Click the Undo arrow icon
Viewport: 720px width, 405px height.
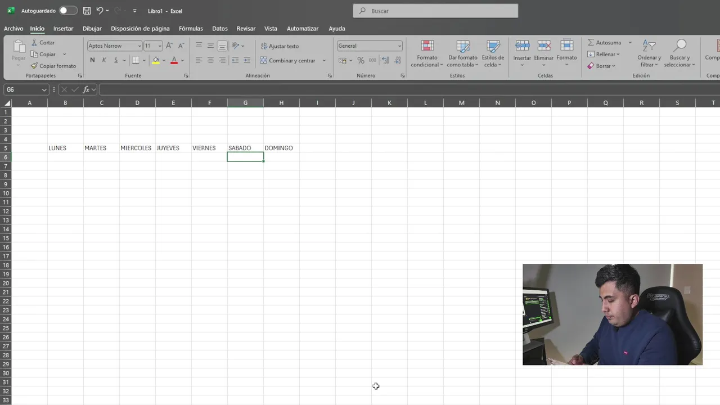click(x=100, y=11)
